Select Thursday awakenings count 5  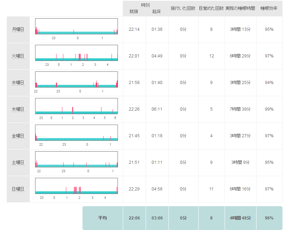pos(211,109)
